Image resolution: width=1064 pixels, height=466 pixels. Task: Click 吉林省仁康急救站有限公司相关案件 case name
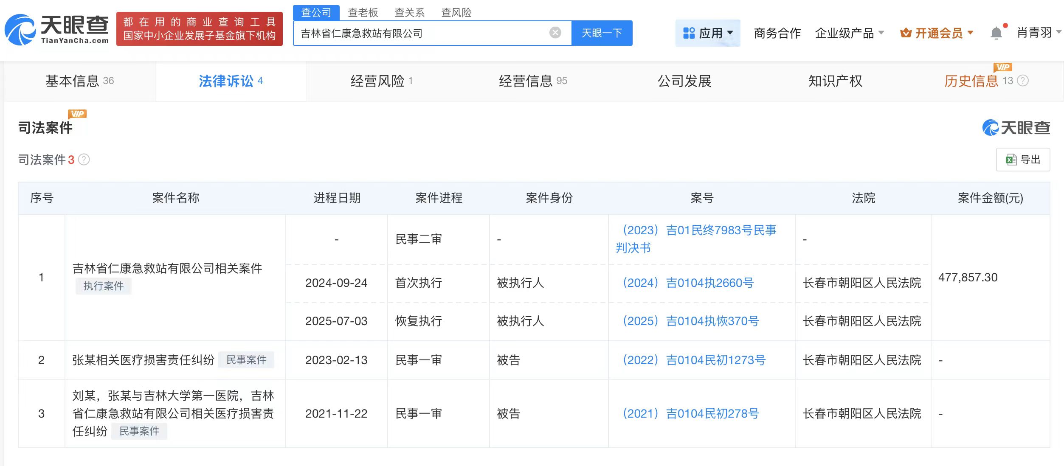167,268
